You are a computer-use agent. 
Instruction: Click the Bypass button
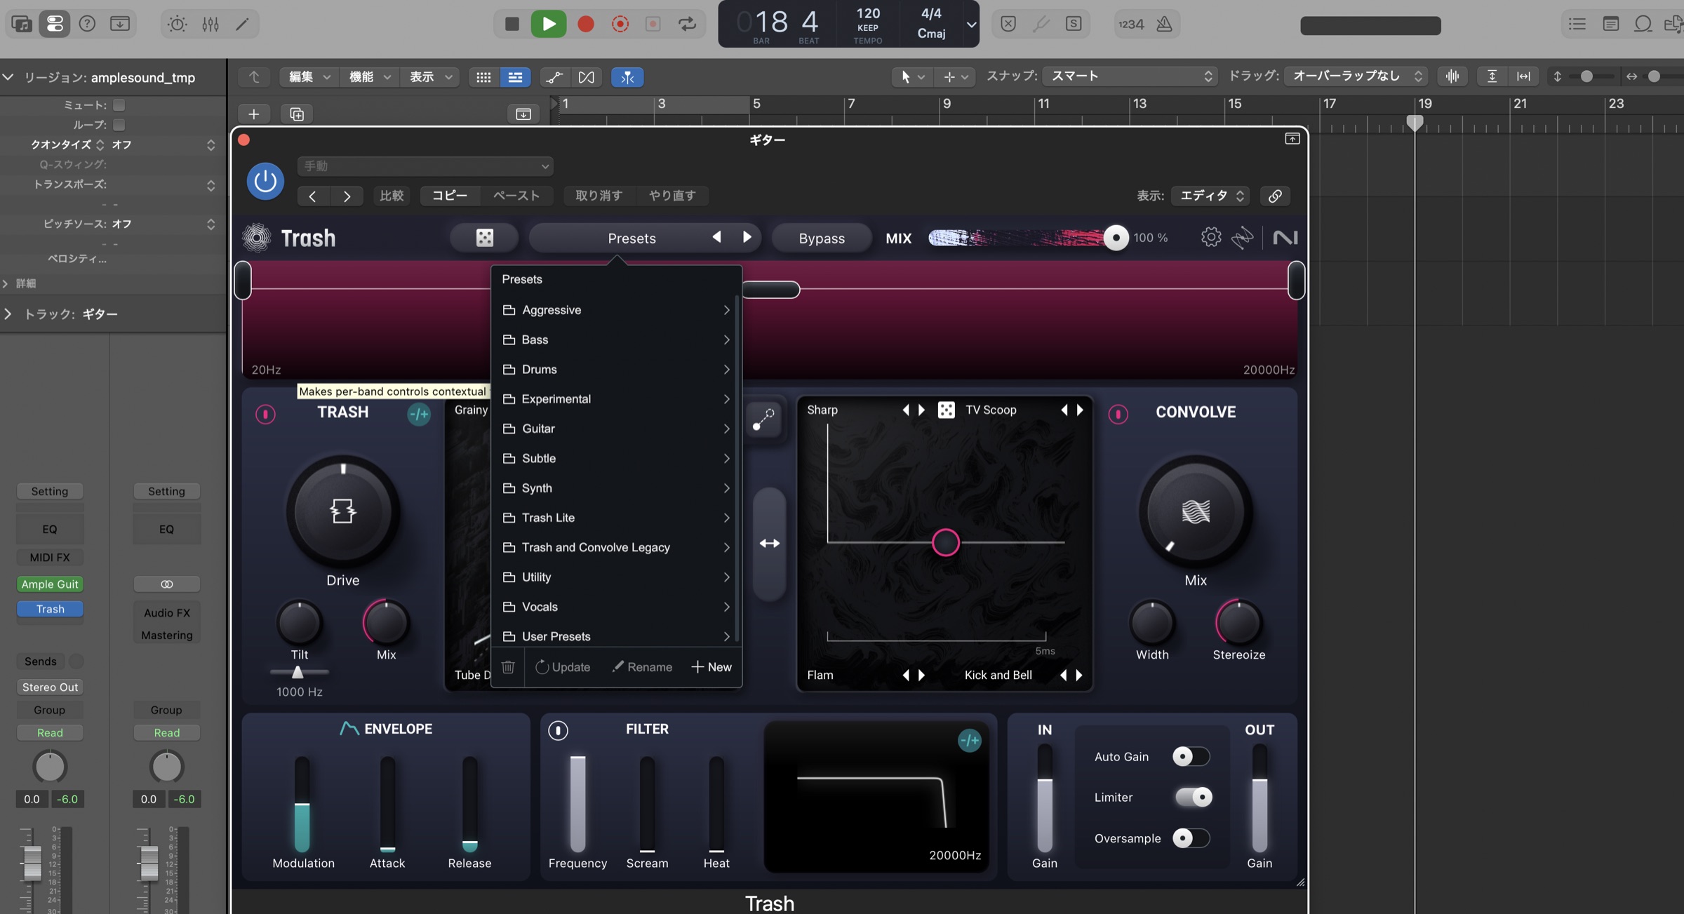click(822, 238)
